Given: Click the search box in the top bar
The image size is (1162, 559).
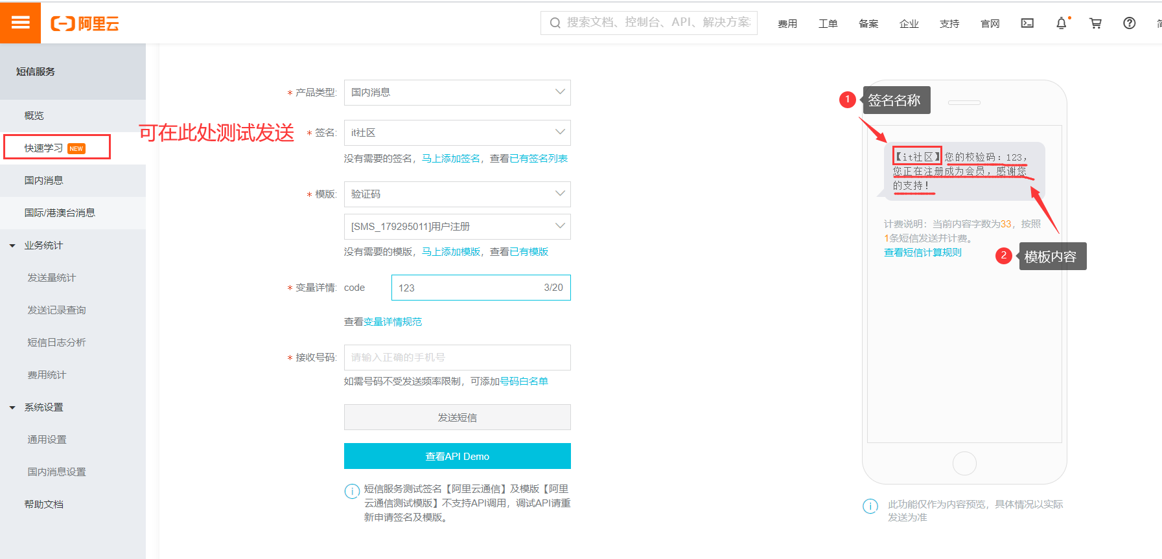Looking at the screenshot, I should [649, 23].
